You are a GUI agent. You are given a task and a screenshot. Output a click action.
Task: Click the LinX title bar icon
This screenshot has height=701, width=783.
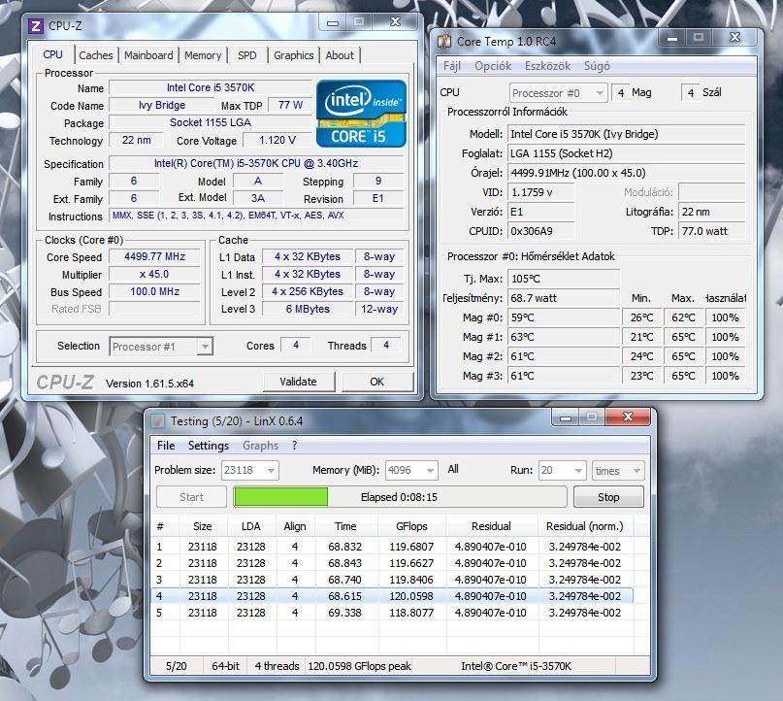pyautogui.click(x=158, y=421)
